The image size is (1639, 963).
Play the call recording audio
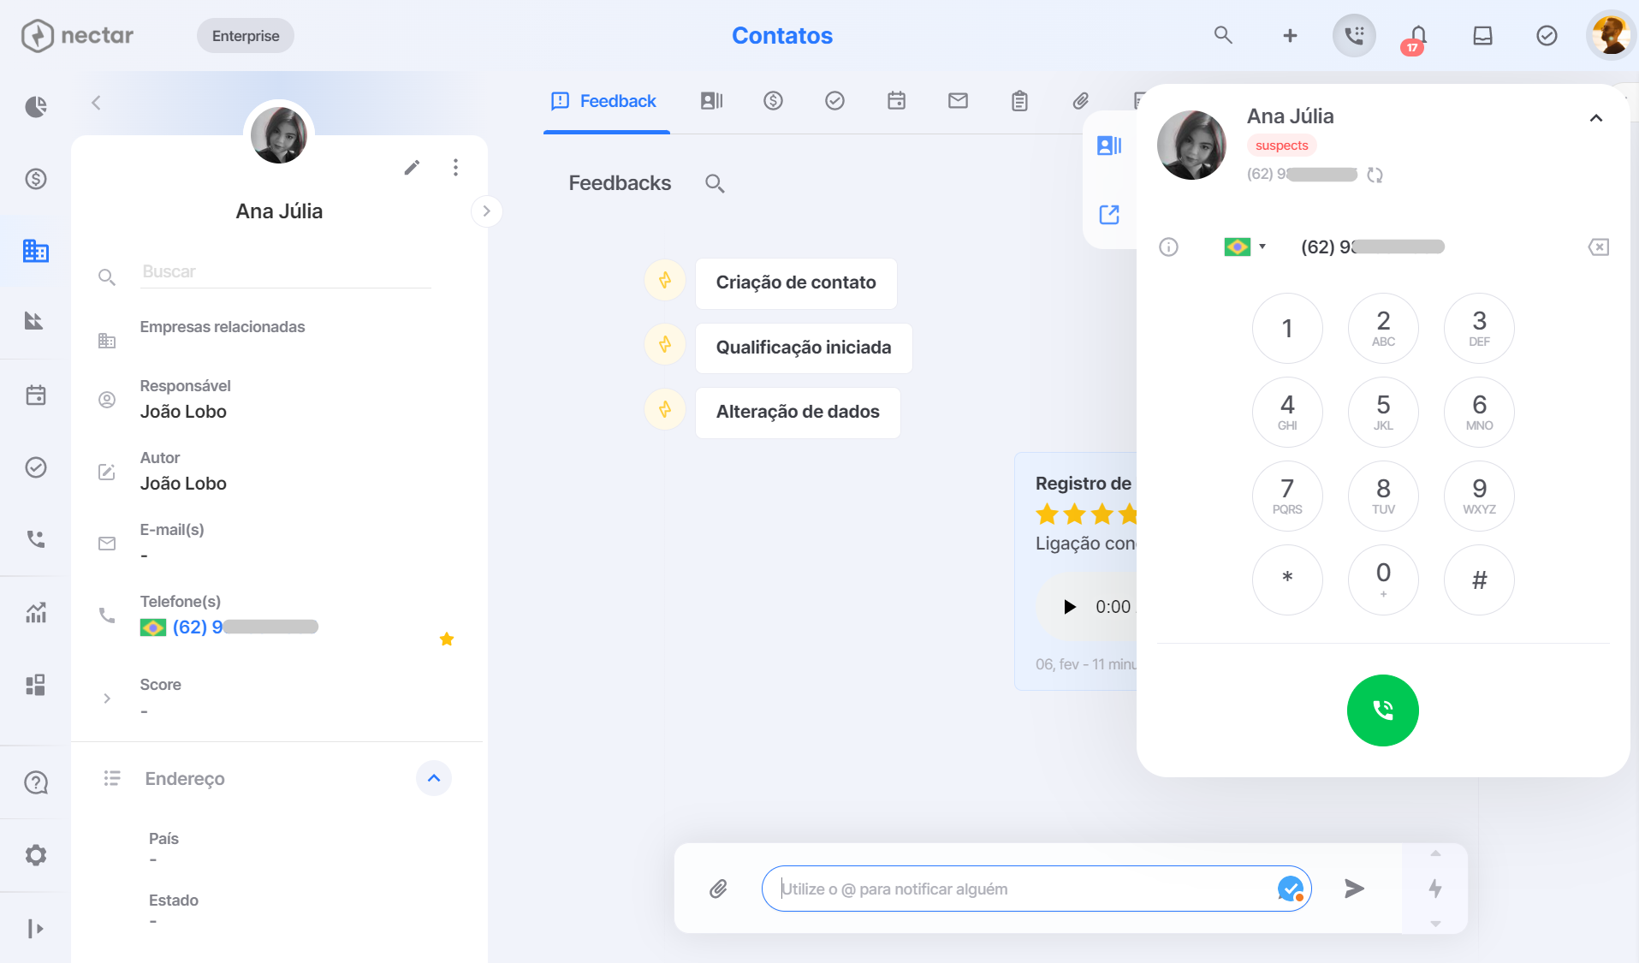pos(1069,607)
